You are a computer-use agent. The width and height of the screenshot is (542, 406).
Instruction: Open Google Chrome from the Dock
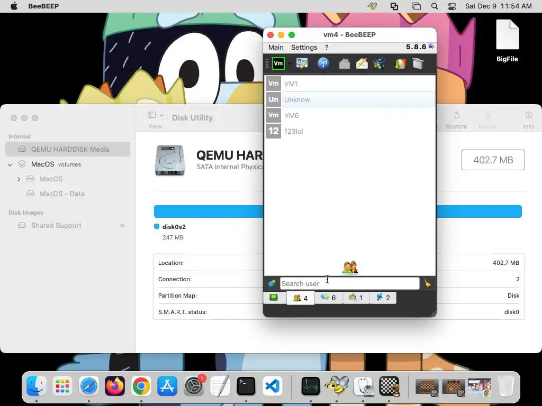tap(141, 385)
